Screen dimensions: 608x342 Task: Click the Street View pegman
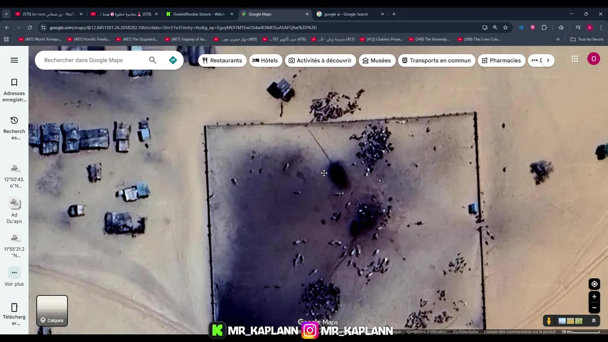549,321
